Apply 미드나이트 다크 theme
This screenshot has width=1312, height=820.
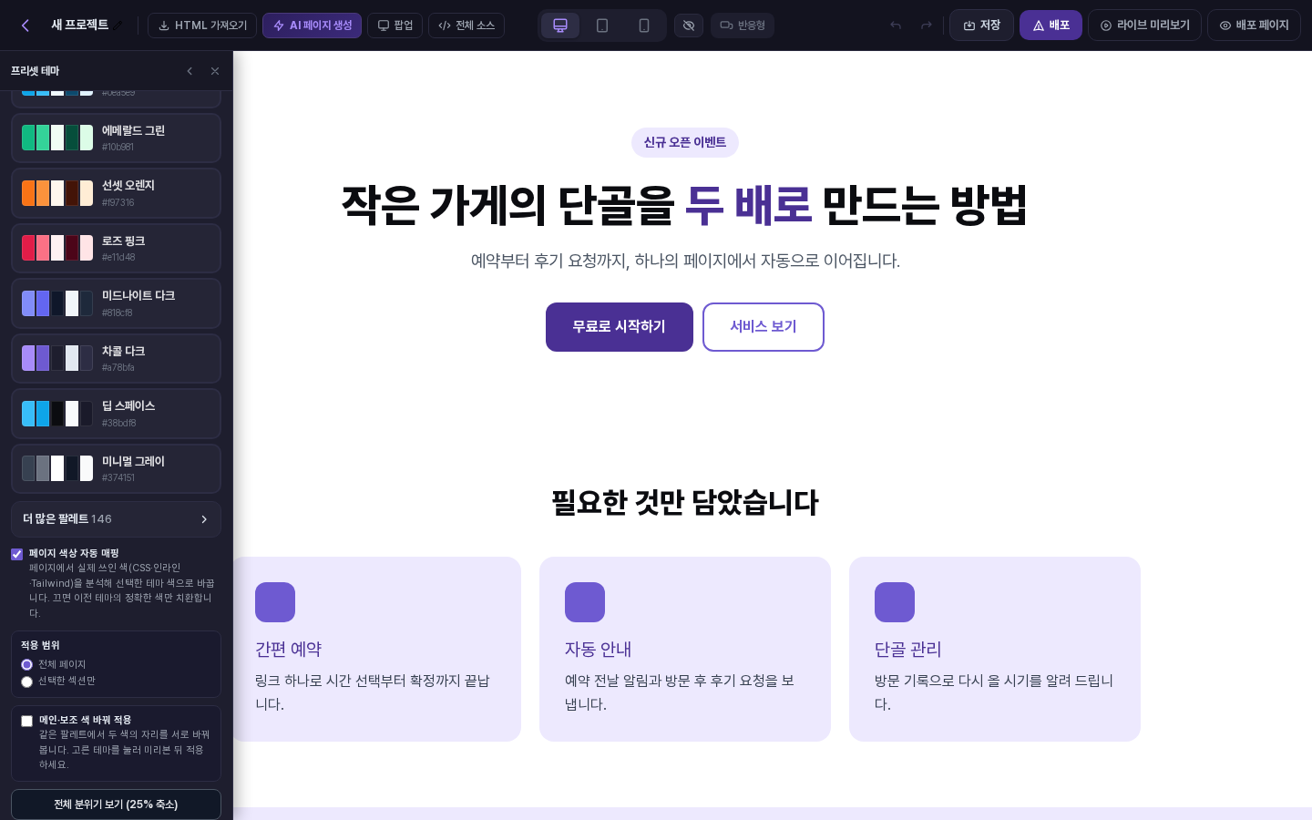coord(116,303)
